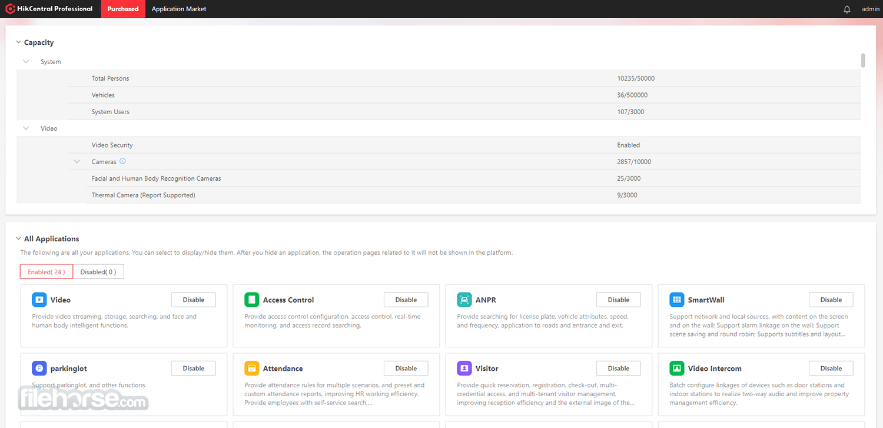This screenshot has width=883, height=428.
Task: Collapse the Cameras row
Action: tap(77, 161)
